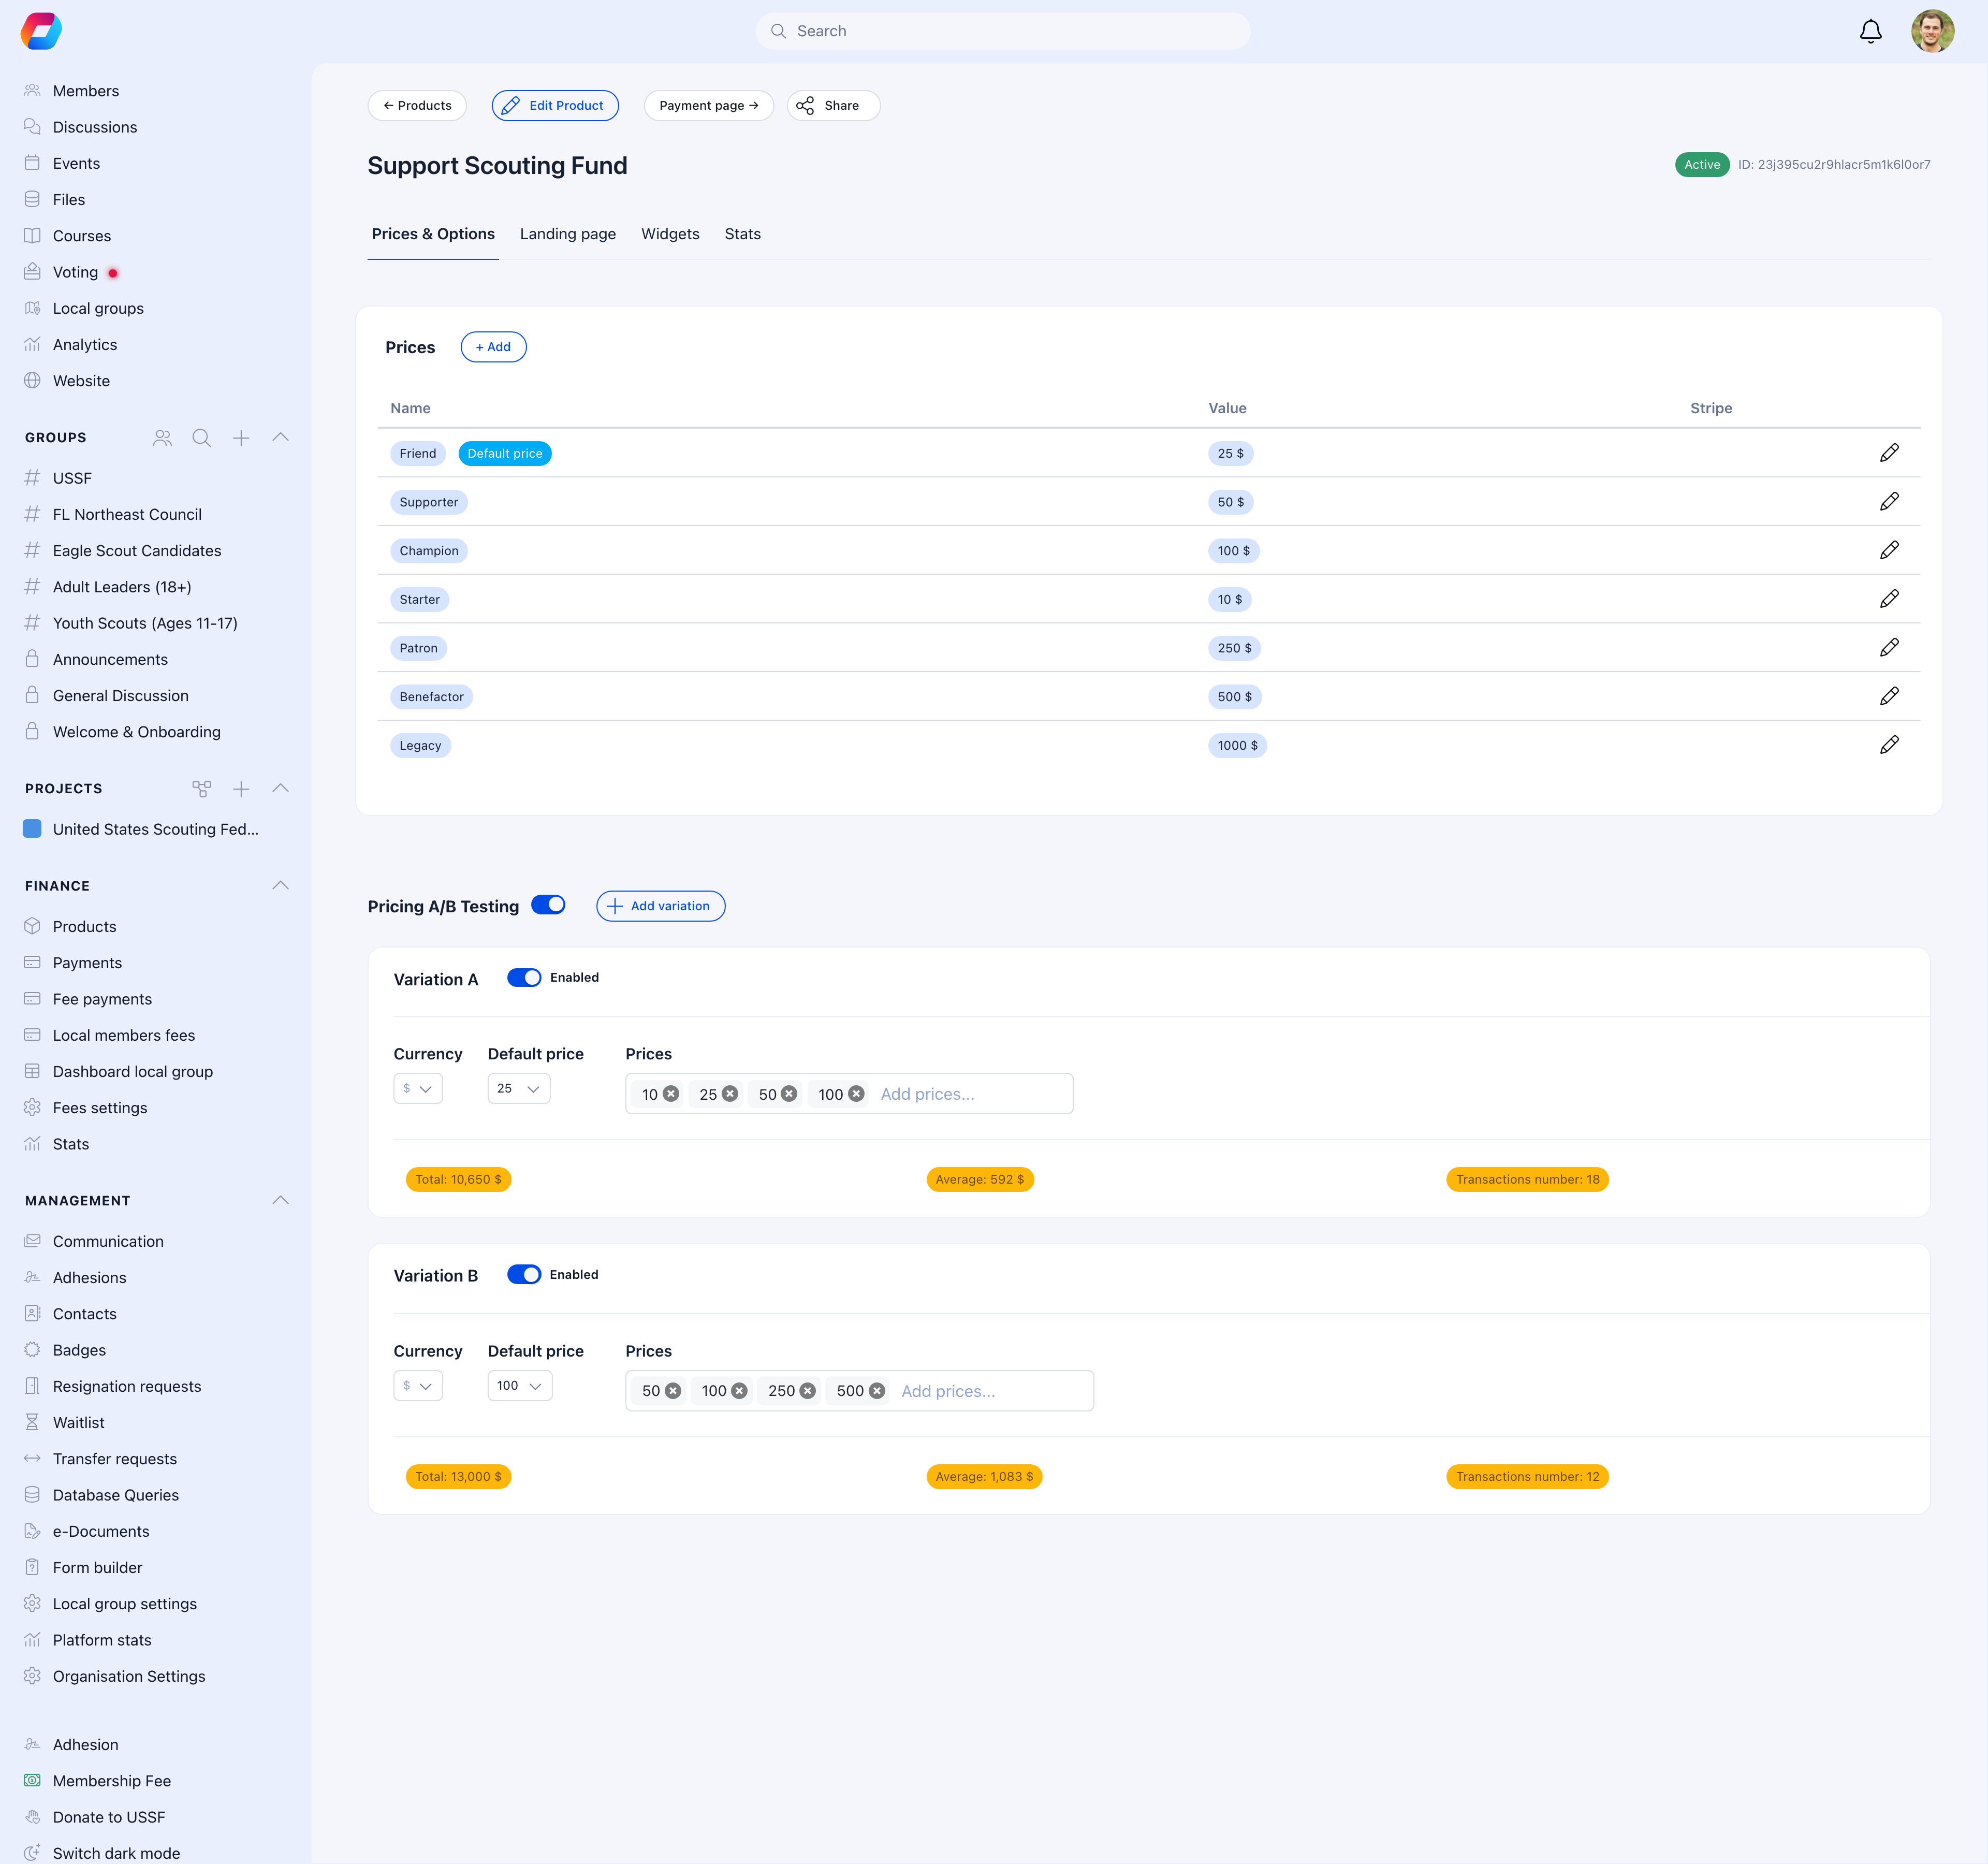Click the edit pencil icon for Friend price

(1890, 452)
